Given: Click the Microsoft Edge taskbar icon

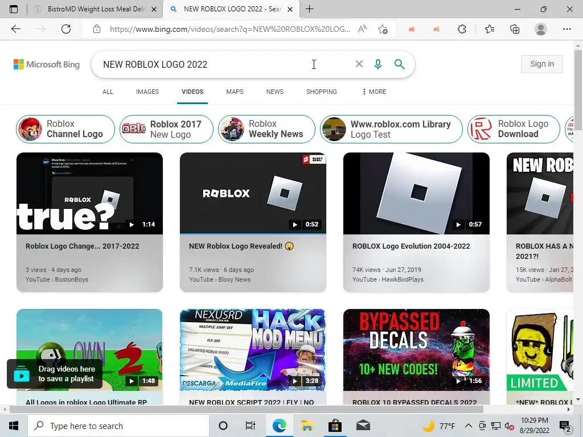Looking at the screenshot, I should point(279,426).
